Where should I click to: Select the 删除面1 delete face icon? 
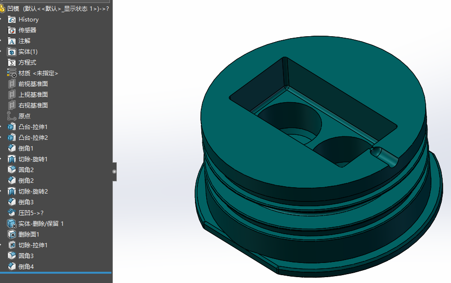point(12,235)
